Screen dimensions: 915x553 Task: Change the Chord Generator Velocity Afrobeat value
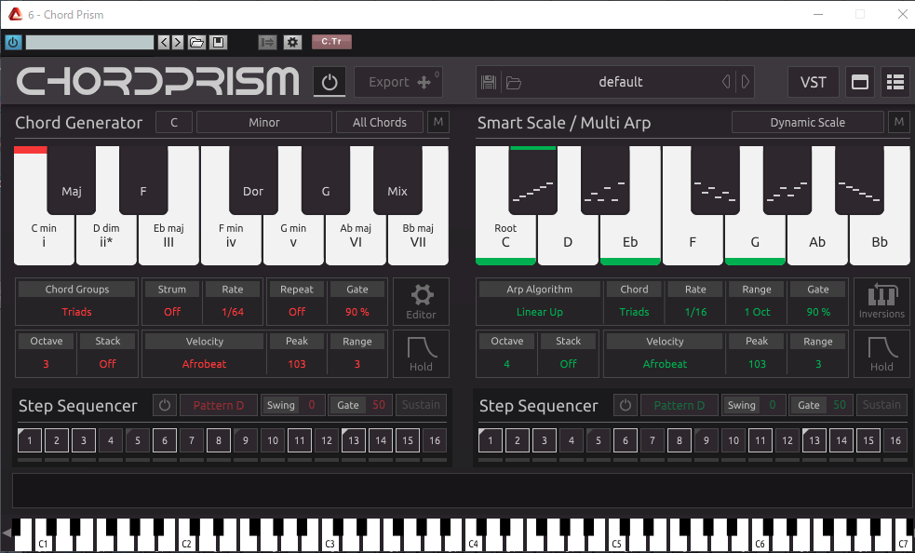204,364
